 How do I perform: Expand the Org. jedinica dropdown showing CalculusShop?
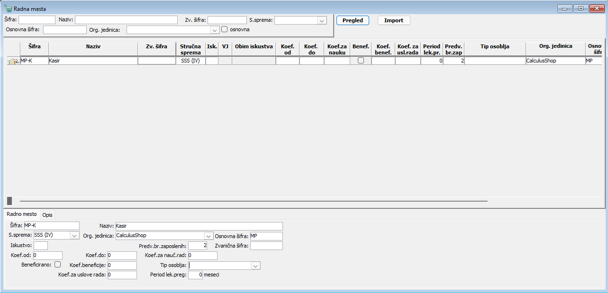[x=209, y=236]
